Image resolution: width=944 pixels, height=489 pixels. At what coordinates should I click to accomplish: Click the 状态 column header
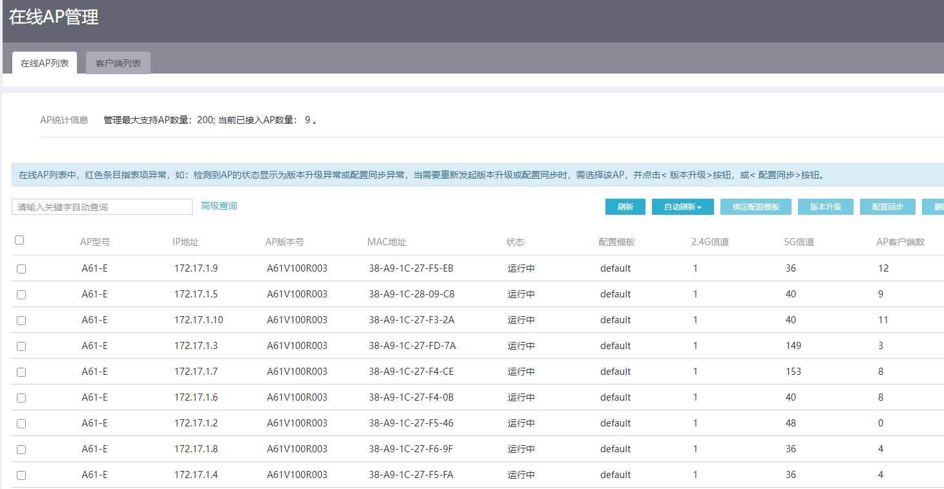click(515, 242)
